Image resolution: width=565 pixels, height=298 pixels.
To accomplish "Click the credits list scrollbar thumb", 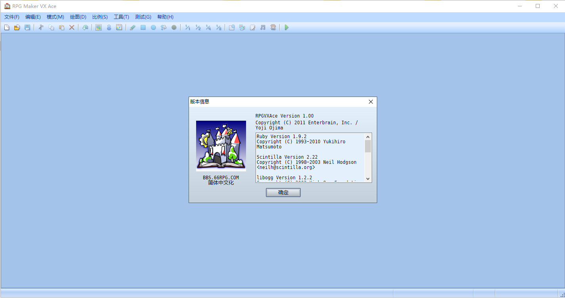I will pos(368,146).
